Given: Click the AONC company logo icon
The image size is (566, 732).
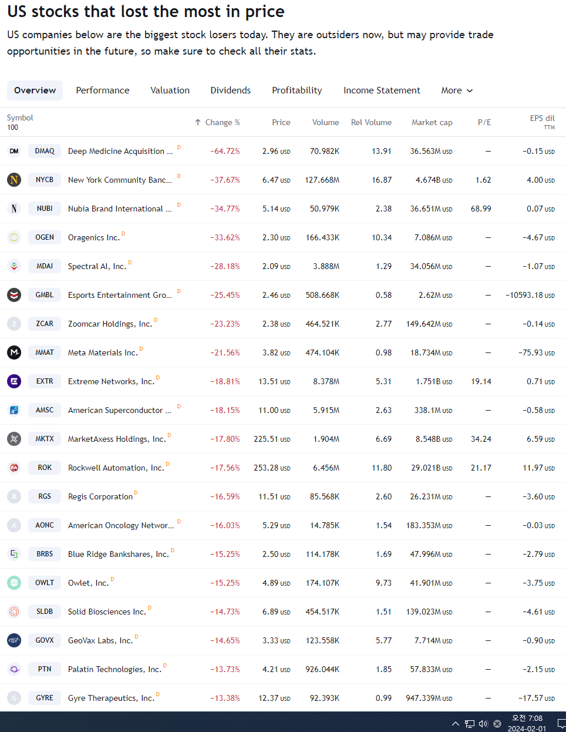Looking at the screenshot, I should (x=14, y=525).
